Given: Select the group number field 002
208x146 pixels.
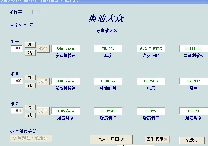Looking at the screenshot, I should [x=17, y=81].
